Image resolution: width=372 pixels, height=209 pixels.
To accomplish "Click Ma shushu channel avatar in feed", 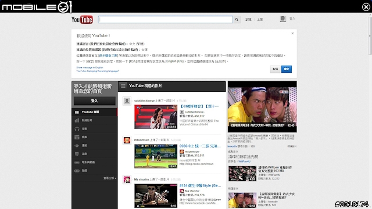I will click(x=127, y=179).
